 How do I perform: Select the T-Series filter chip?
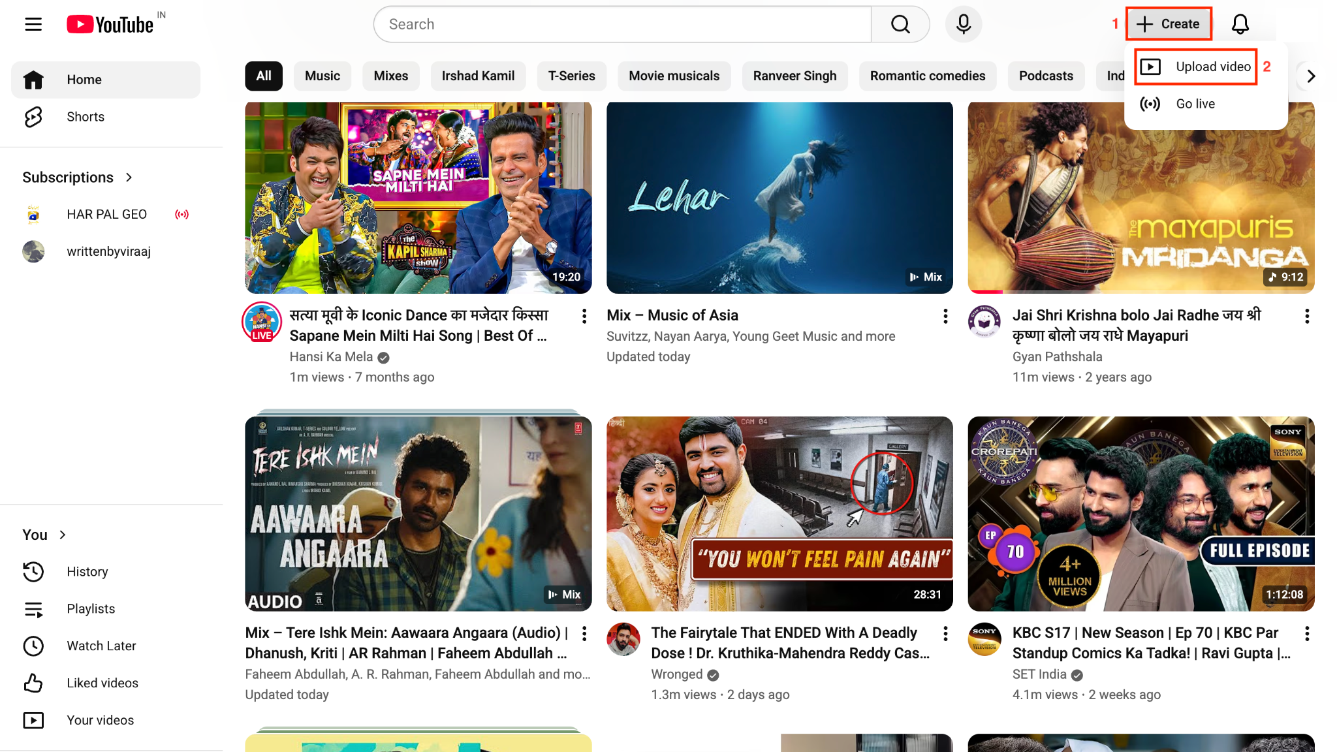[x=571, y=76]
